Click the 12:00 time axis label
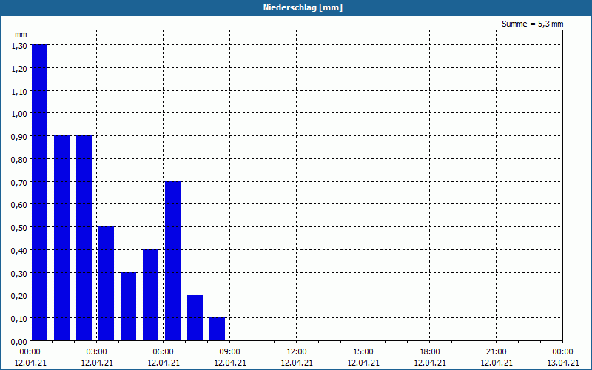Screen dimensions: 592x370 click(x=297, y=352)
